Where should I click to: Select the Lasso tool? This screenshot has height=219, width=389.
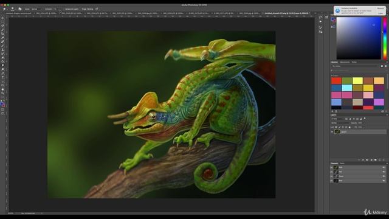[2, 26]
